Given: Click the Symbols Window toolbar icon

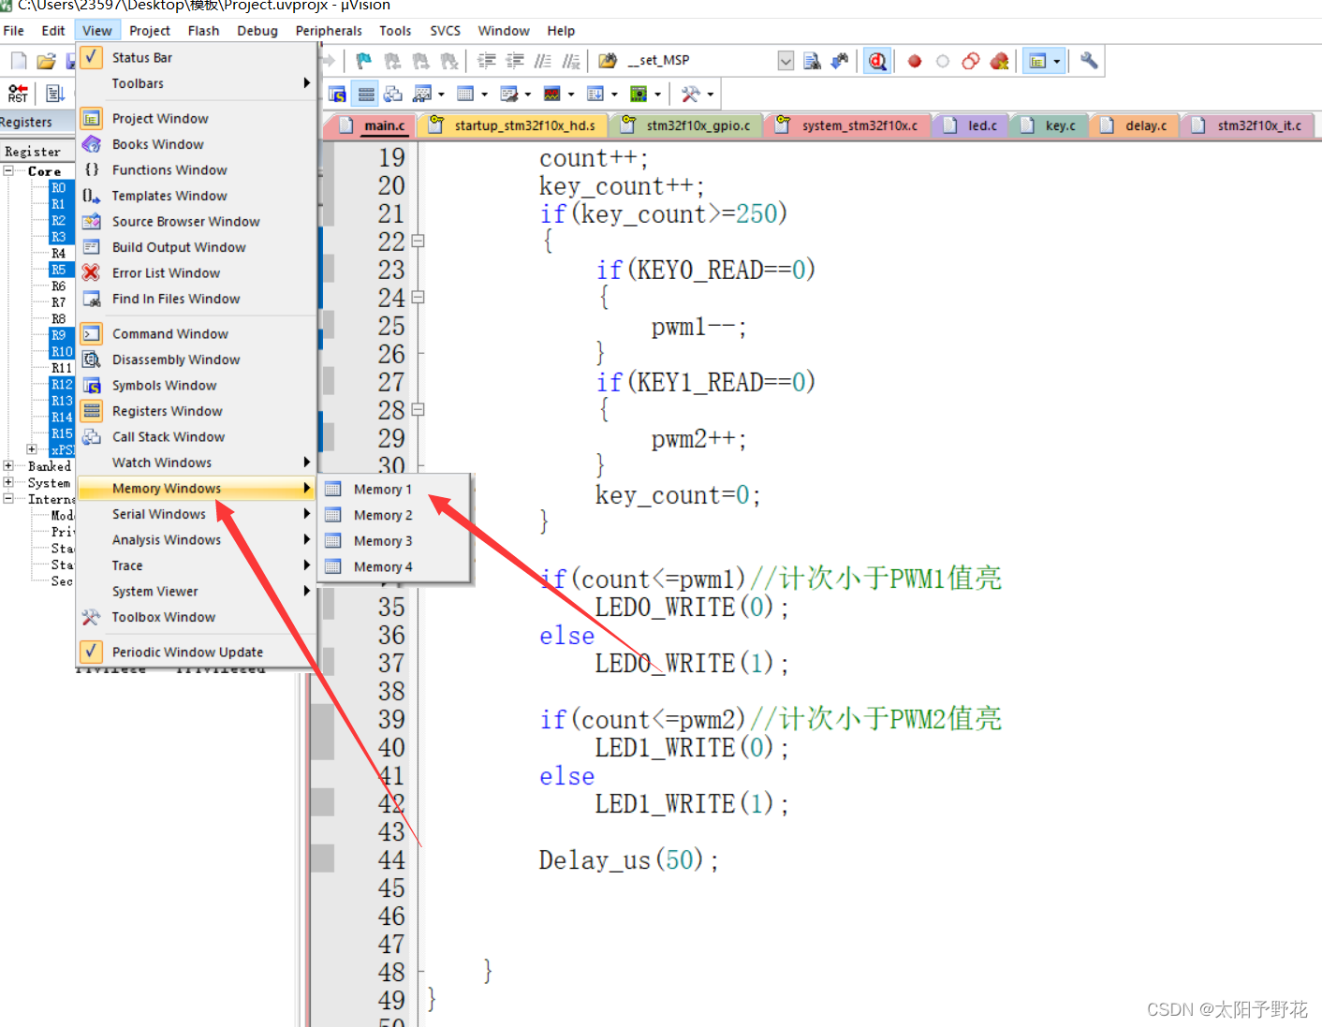Looking at the screenshot, I should click(x=337, y=94).
